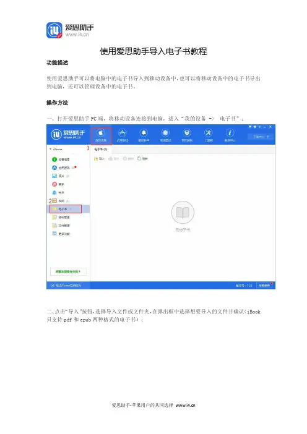Image resolution: width=307 pixels, height=434 pixels.
Task: Open the Tutorial Center info icon
Action: (230, 135)
